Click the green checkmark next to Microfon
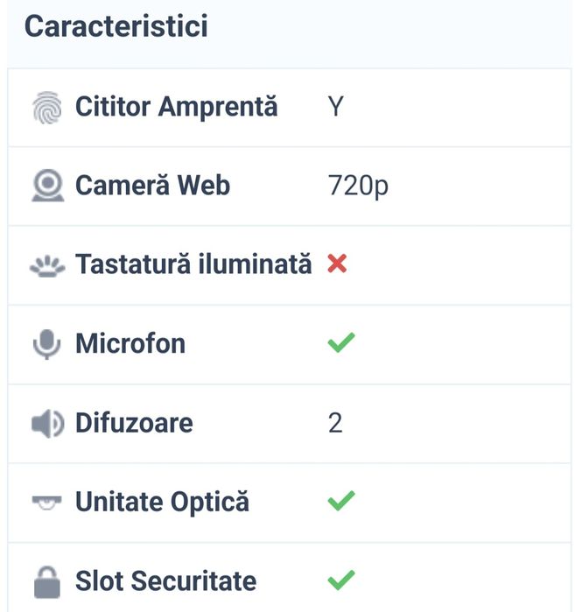 click(x=340, y=343)
